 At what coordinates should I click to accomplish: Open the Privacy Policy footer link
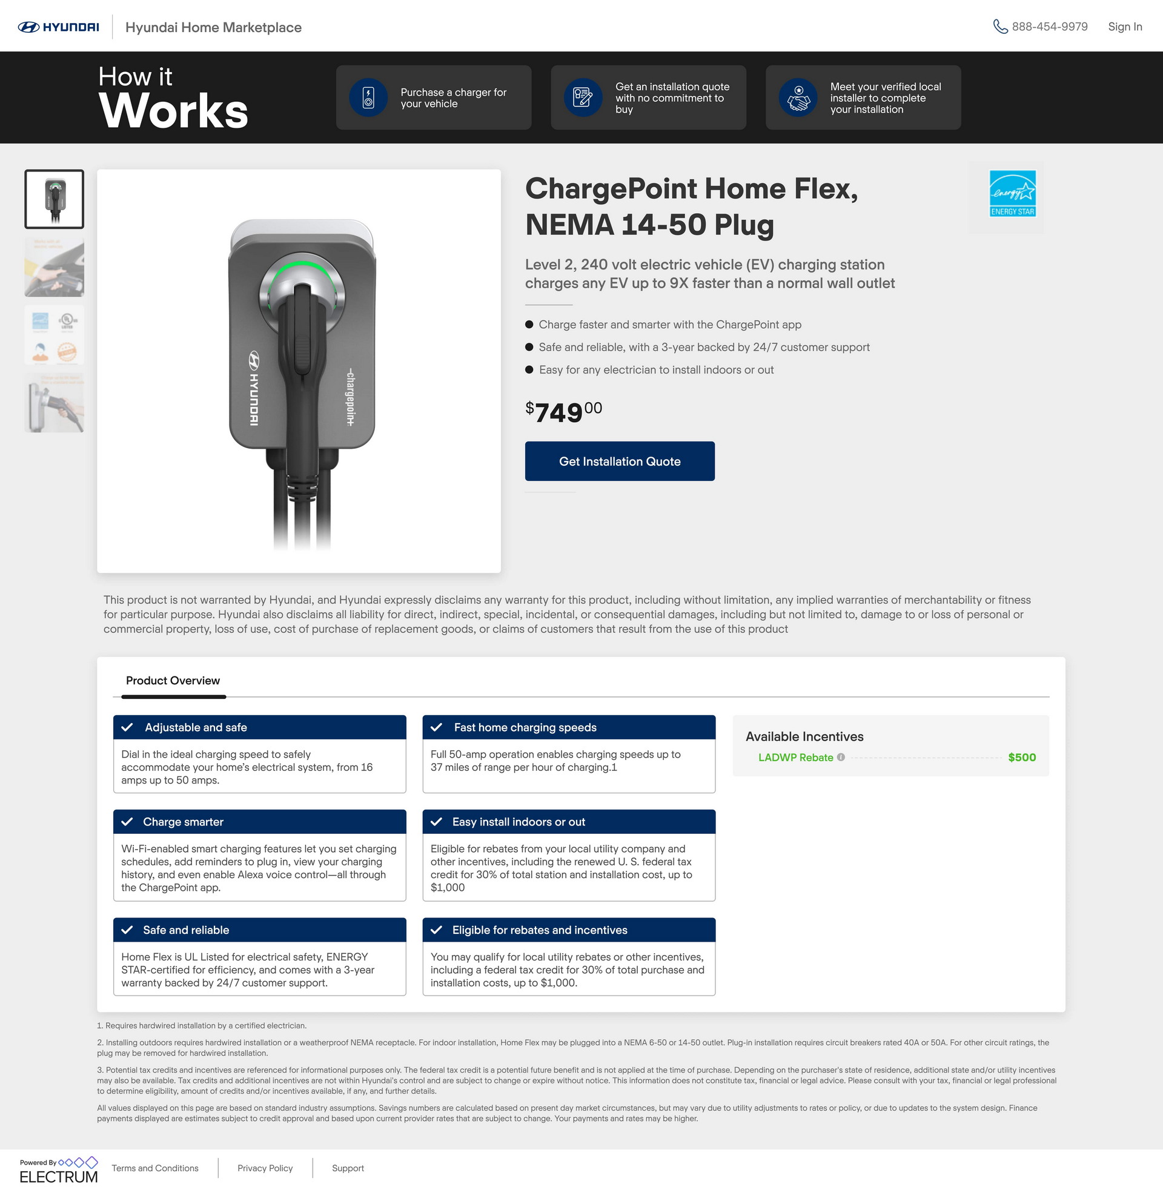265,1168
